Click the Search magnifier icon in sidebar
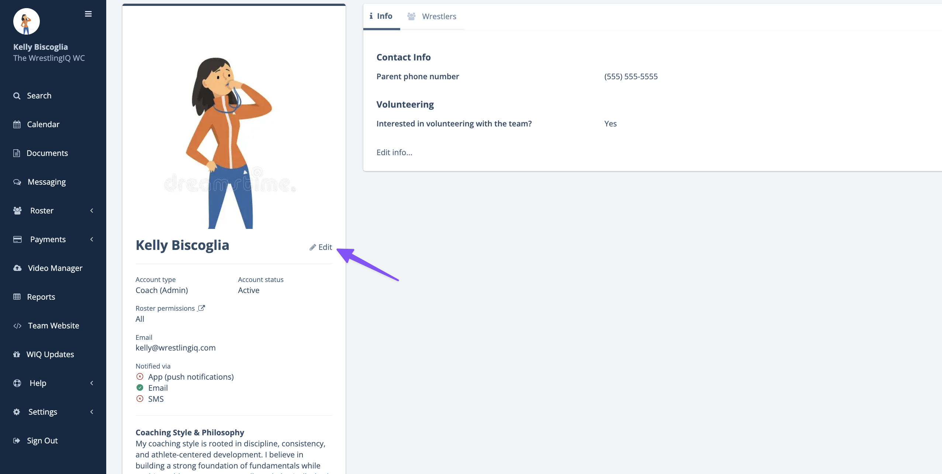This screenshot has width=942, height=474. (17, 96)
